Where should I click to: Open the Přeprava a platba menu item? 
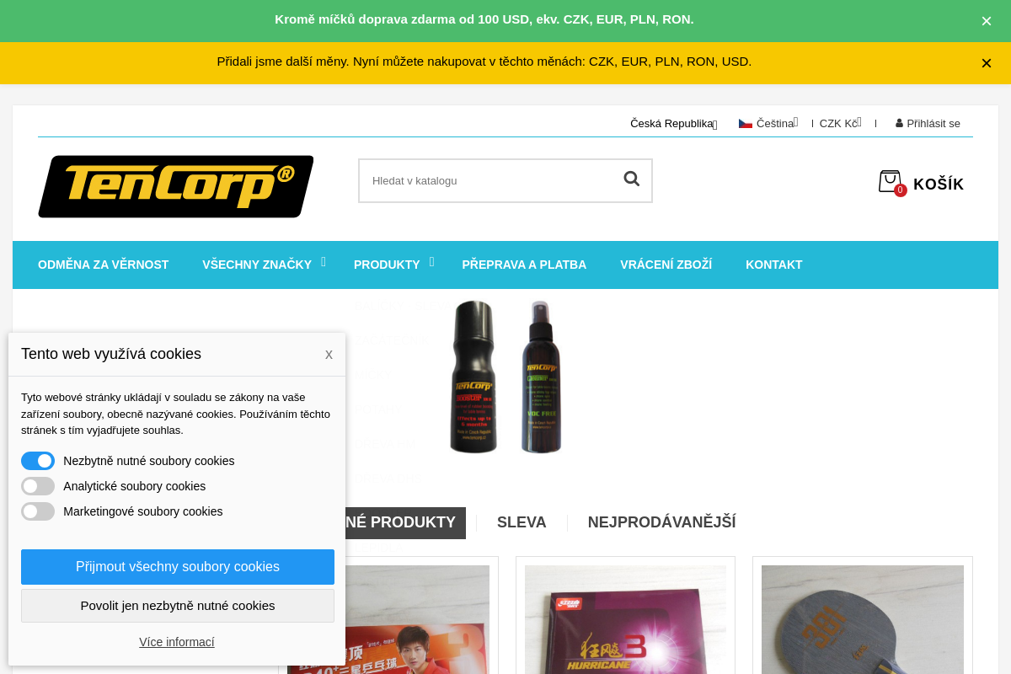[x=524, y=265]
